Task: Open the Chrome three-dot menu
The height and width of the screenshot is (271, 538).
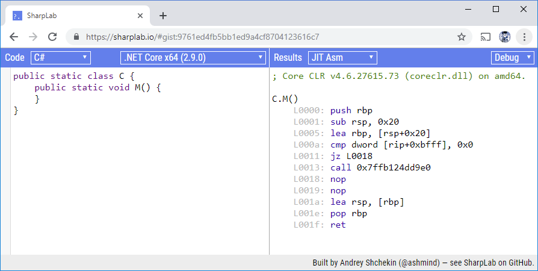Action: pyautogui.click(x=524, y=37)
